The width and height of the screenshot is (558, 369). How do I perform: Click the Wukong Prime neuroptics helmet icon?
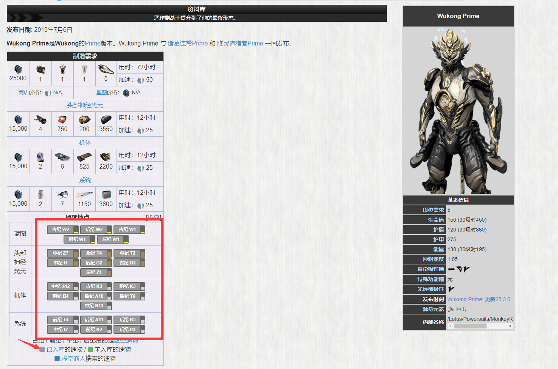pyautogui.click(x=40, y=69)
